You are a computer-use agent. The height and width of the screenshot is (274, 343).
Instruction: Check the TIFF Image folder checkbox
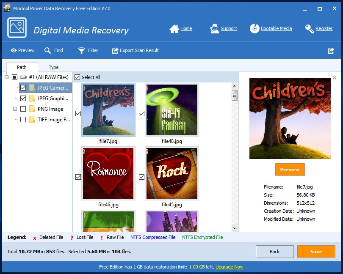23,119
